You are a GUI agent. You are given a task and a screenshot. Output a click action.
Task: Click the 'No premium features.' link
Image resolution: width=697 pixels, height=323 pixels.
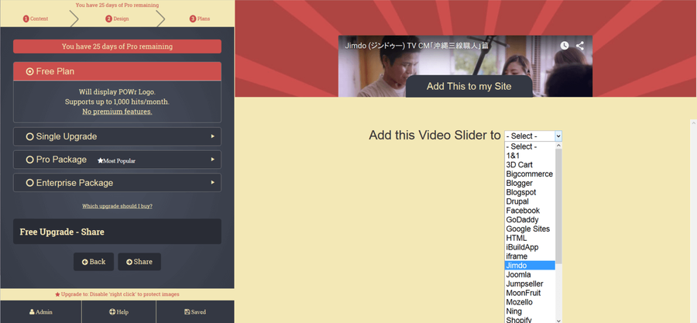(118, 112)
